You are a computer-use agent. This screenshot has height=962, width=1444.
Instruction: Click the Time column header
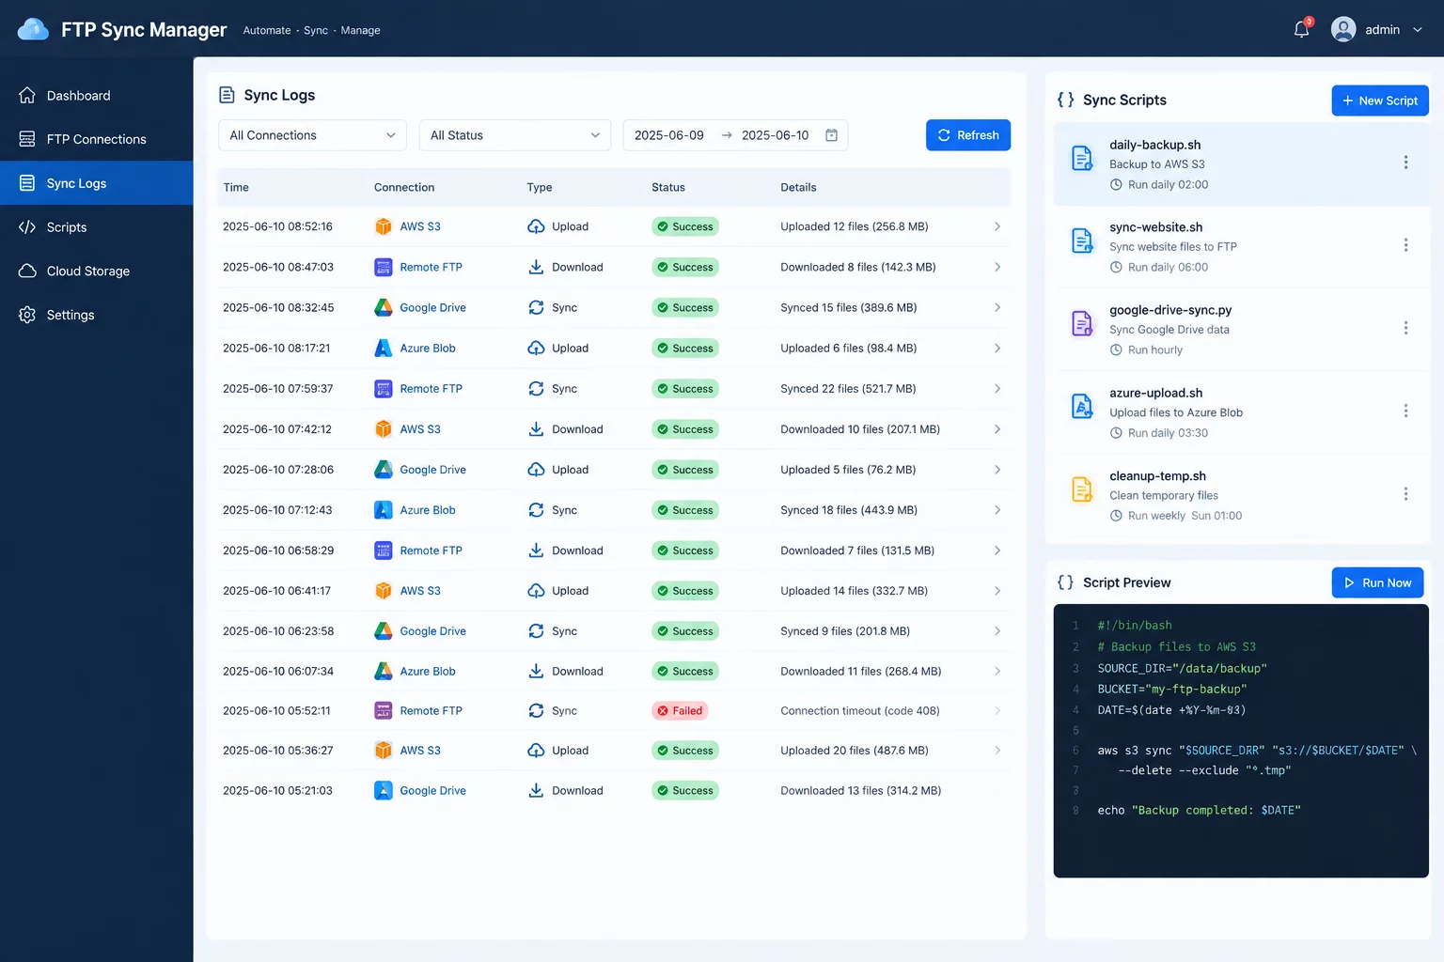[x=236, y=187]
